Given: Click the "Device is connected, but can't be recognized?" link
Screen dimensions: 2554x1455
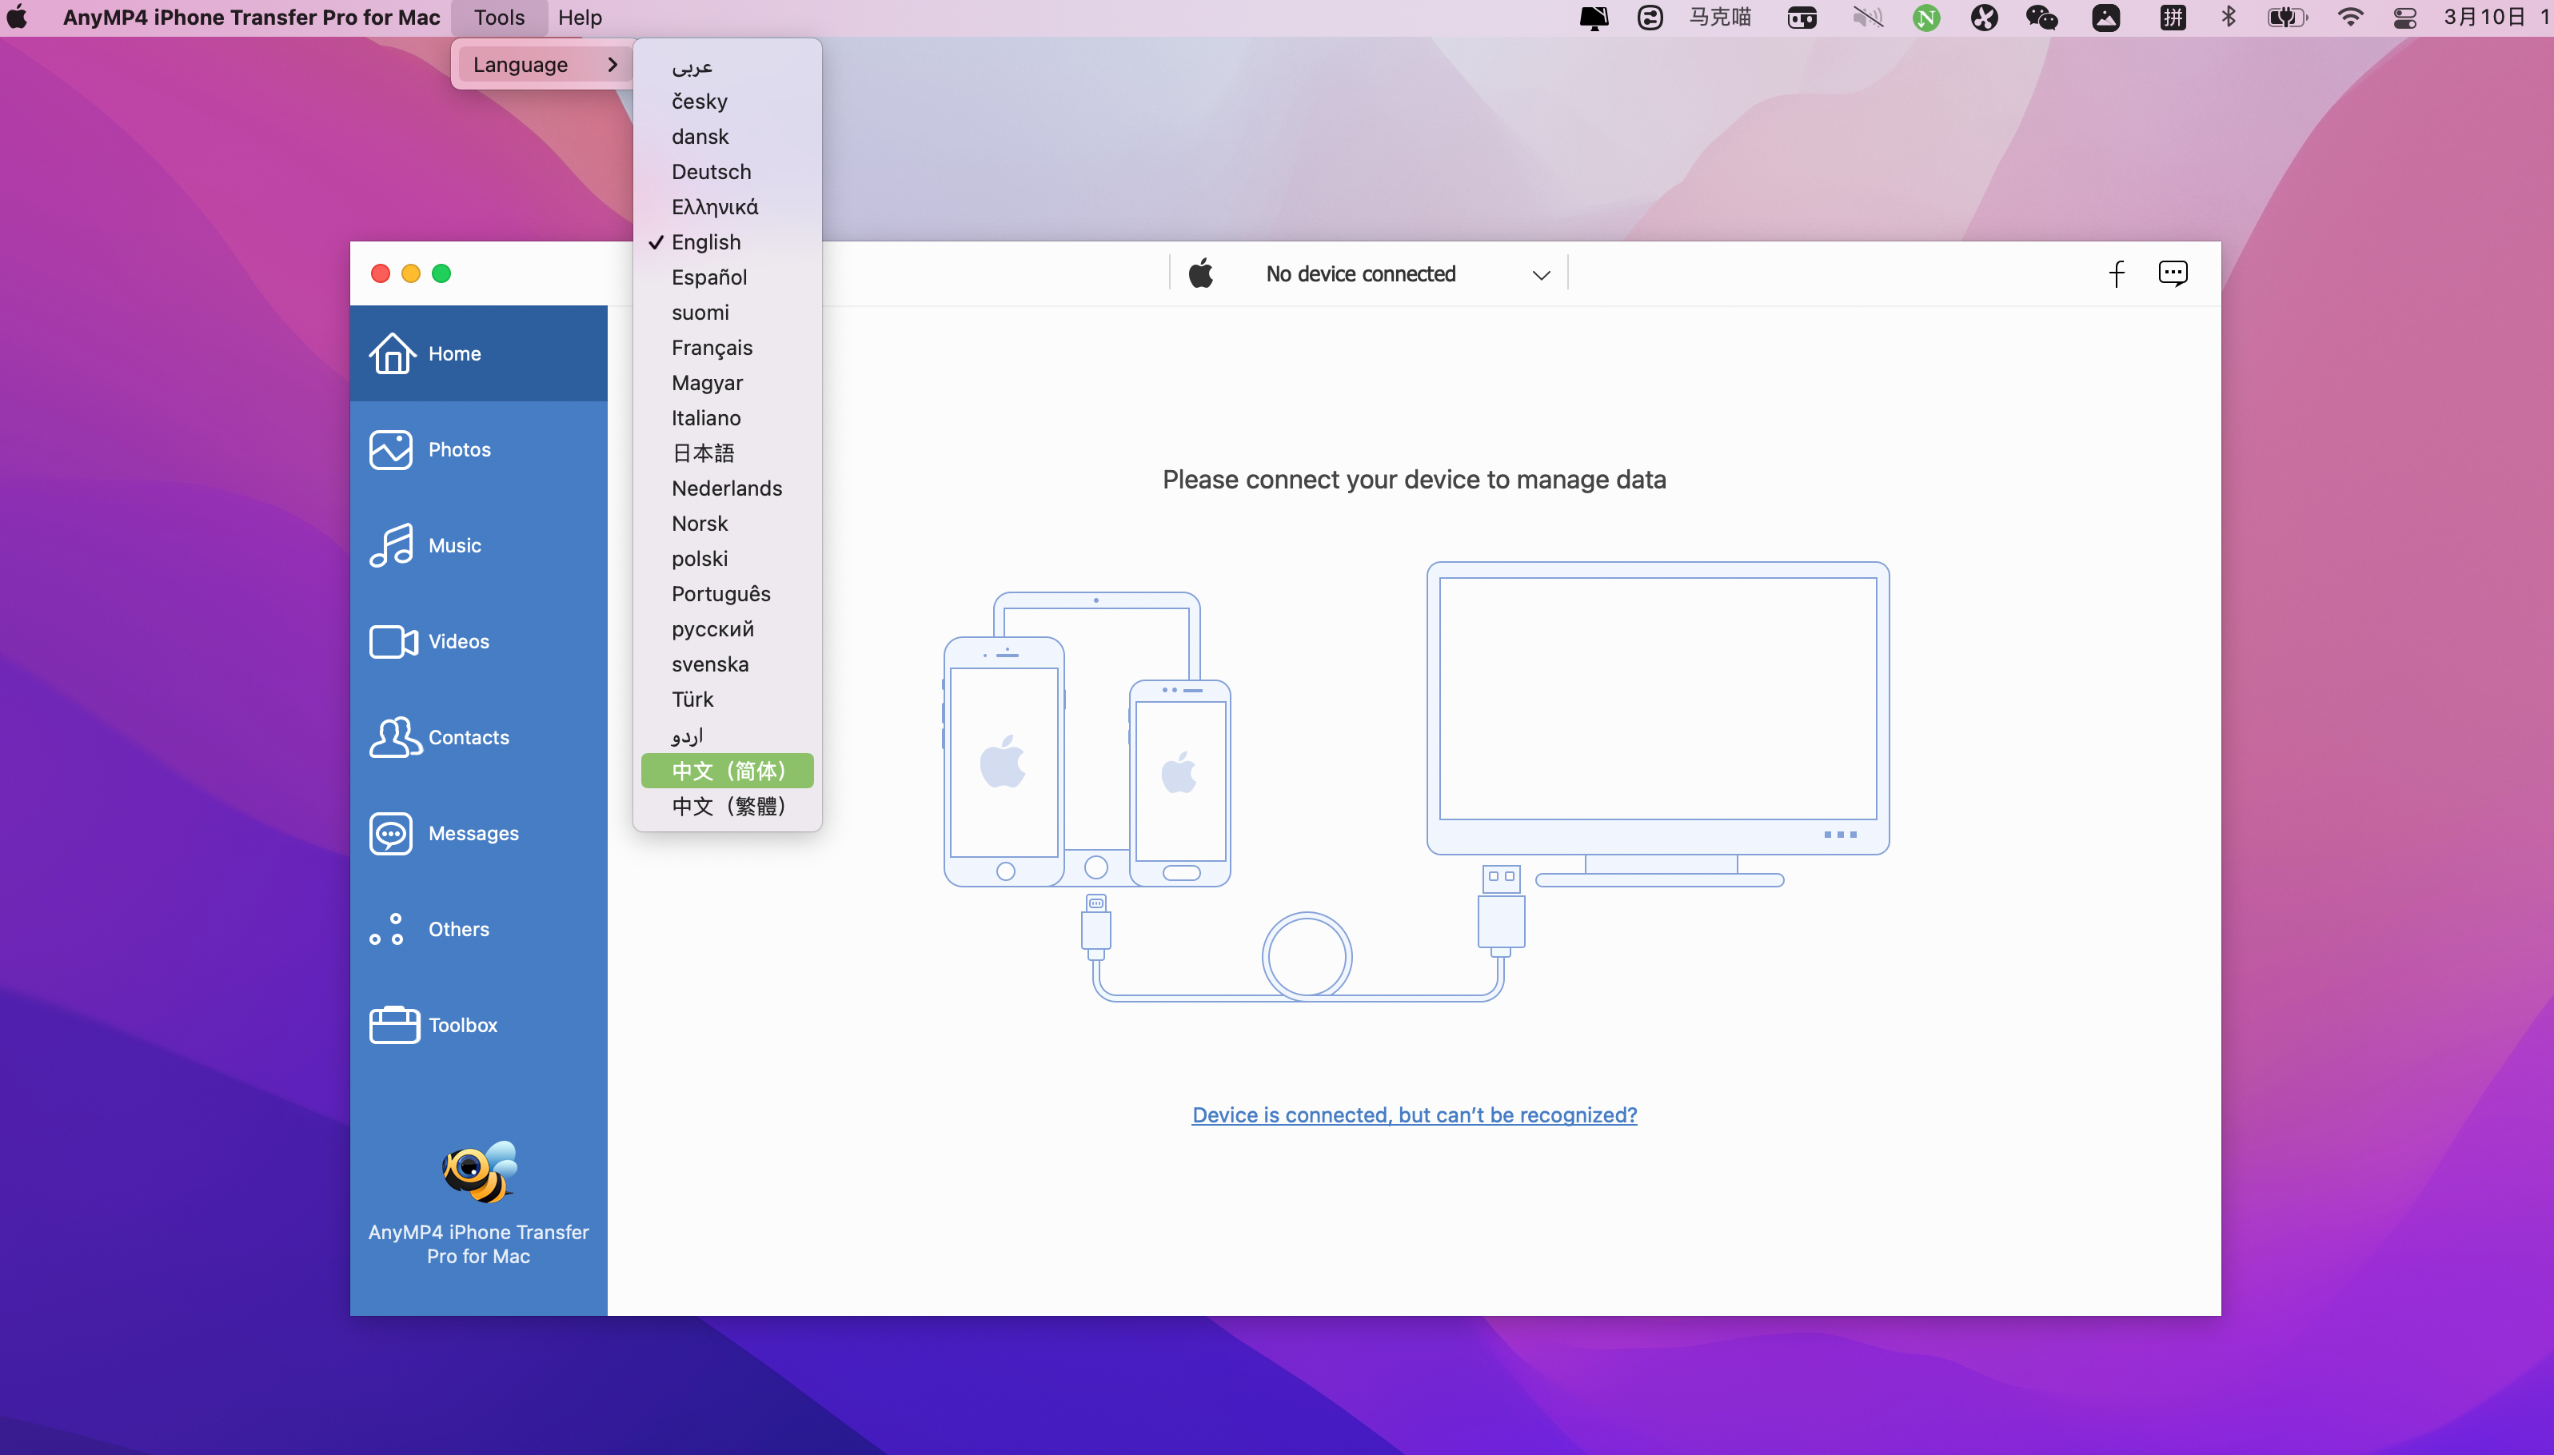Looking at the screenshot, I should [1414, 1115].
